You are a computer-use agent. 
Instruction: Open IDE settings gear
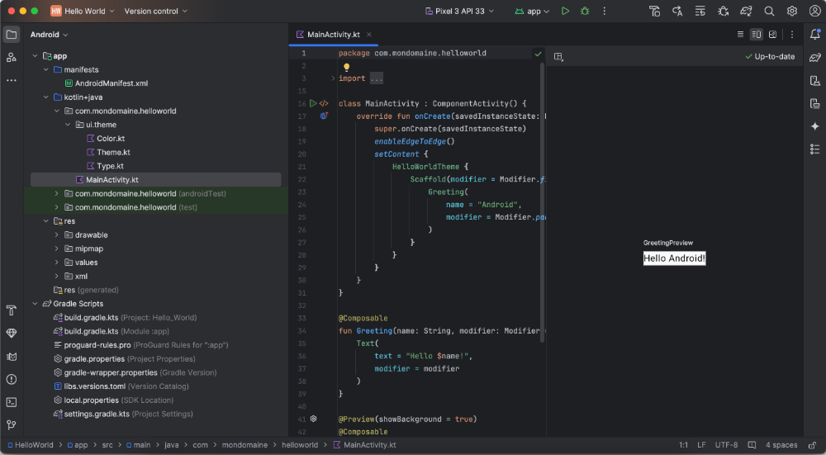pyautogui.click(x=792, y=11)
